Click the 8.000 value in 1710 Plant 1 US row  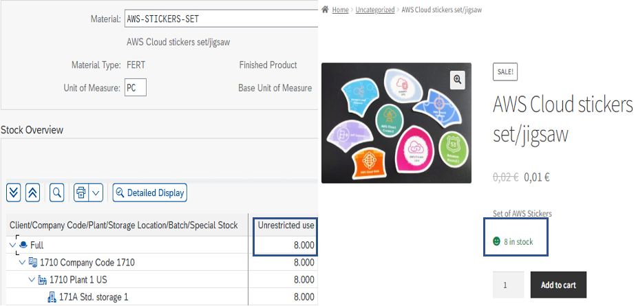point(304,280)
